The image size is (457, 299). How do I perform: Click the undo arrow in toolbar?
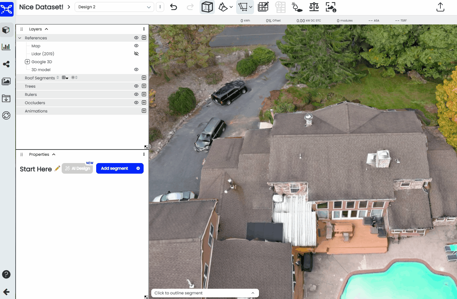(x=173, y=7)
